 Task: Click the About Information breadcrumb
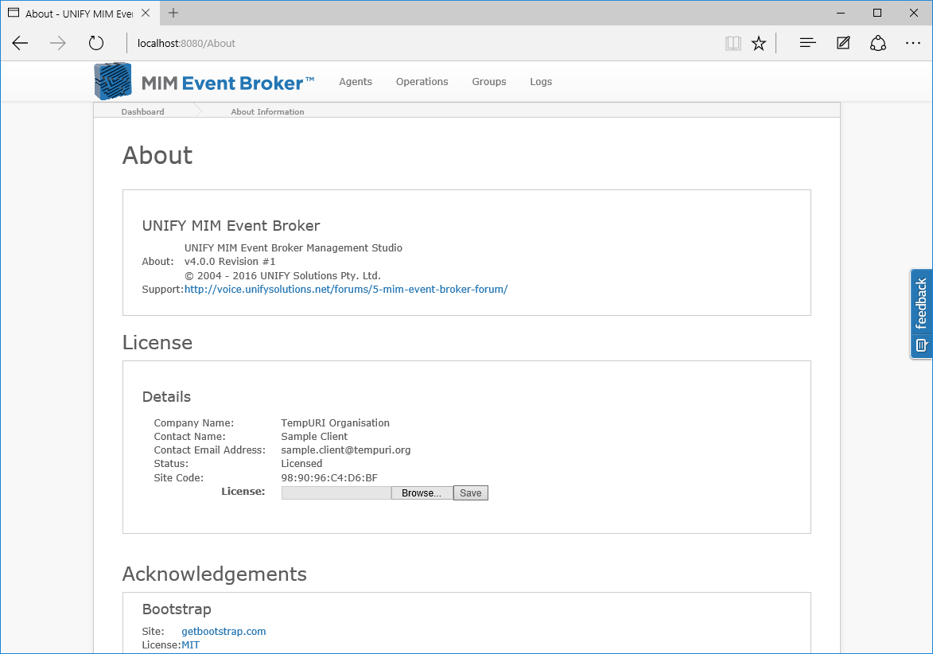267,111
